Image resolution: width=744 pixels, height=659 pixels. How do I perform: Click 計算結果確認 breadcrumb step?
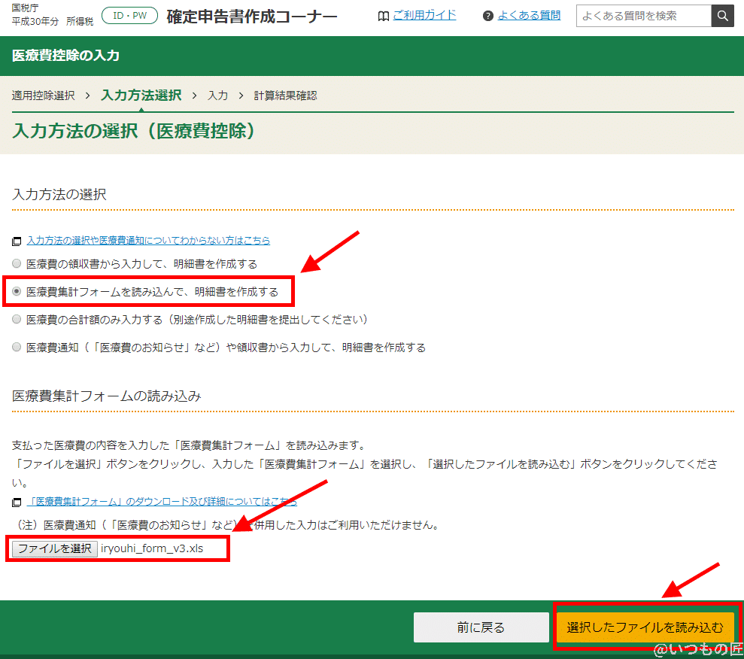[285, 96]
